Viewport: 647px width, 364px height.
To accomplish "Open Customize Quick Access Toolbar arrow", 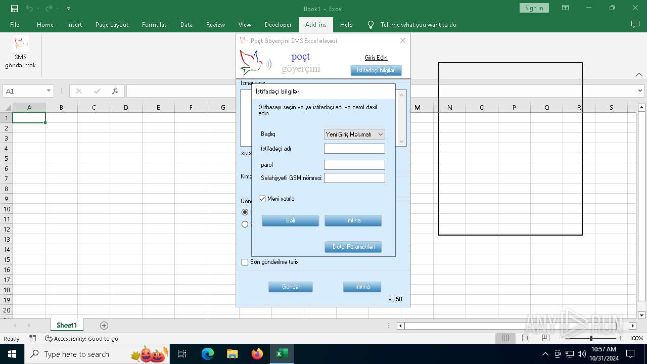I will point(68,9).
